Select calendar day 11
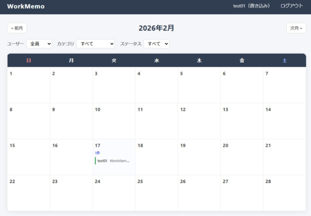 click(157, 121)
